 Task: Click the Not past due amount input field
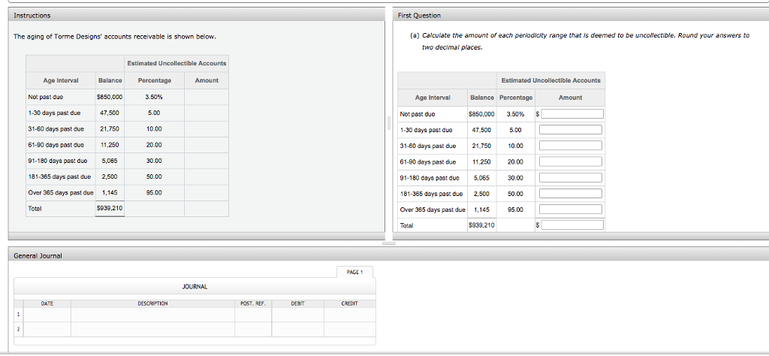point(571,113)
